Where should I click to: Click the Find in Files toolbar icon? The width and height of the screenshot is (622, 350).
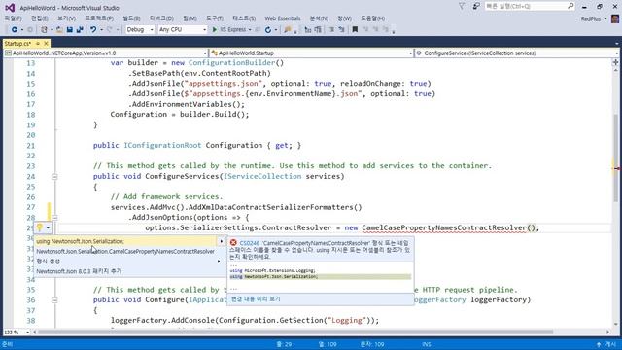(x=288, y=30)
